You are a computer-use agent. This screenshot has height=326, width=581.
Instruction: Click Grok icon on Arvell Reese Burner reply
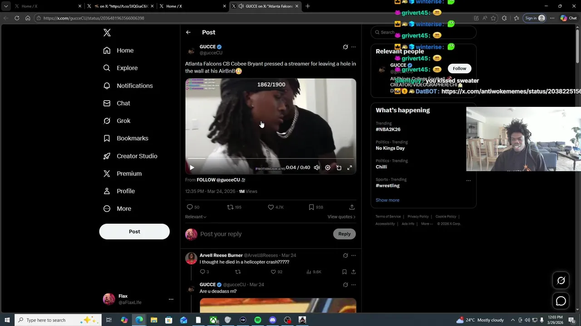click(x=345, y=255)
